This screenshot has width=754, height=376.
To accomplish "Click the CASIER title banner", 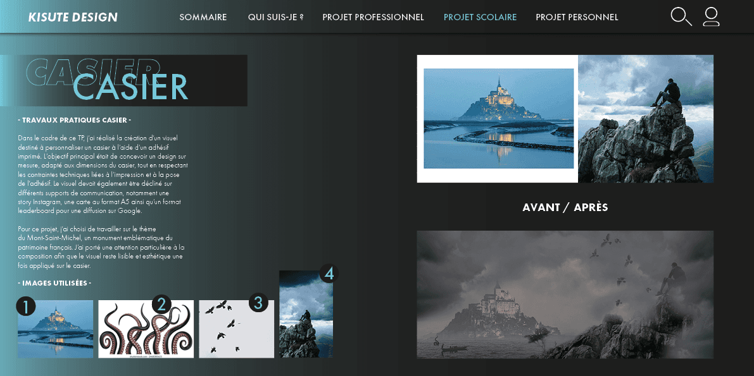I will tap(123, 80).
